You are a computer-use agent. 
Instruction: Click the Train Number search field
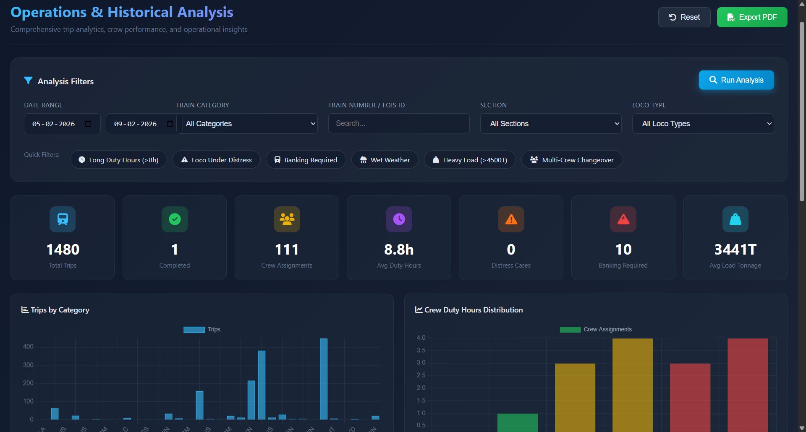click(398, 123)
